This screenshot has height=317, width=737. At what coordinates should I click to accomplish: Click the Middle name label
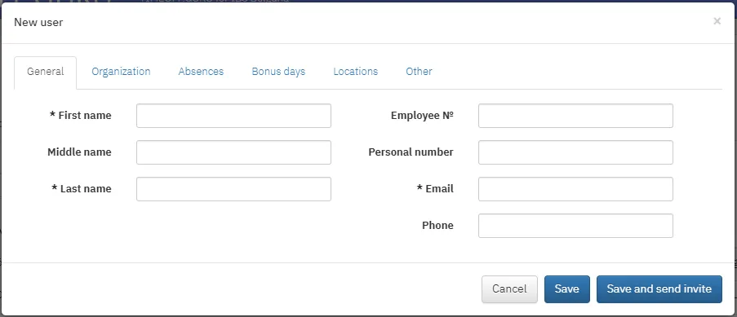pos(79,152)
